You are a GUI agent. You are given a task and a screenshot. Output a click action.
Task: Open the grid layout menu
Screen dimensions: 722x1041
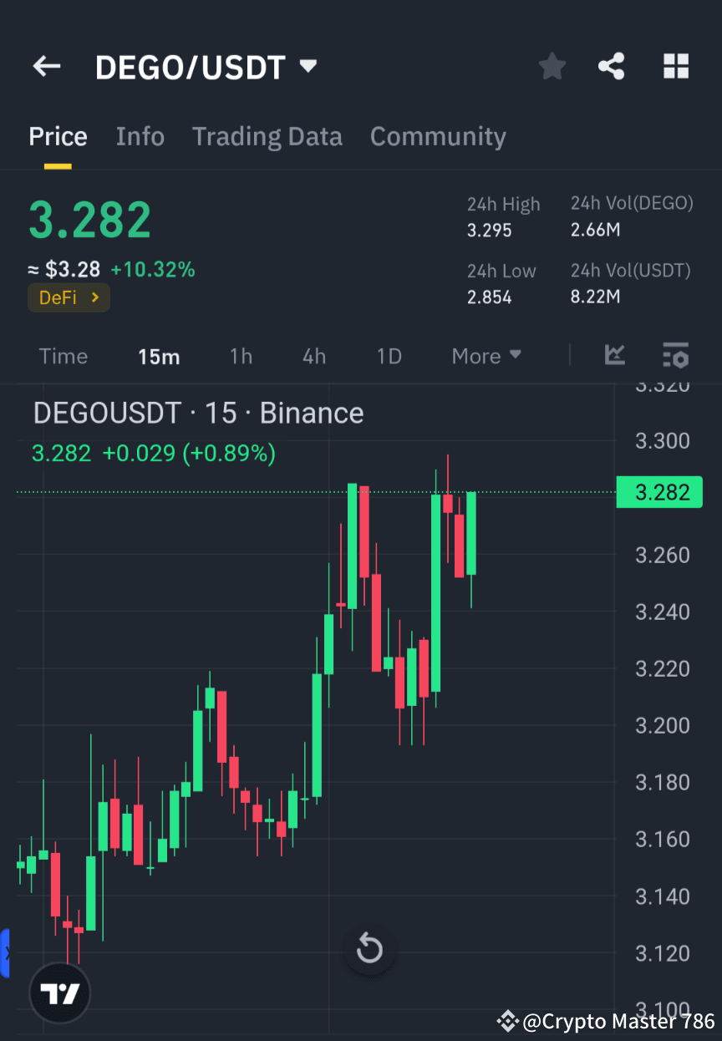point(675,66)
